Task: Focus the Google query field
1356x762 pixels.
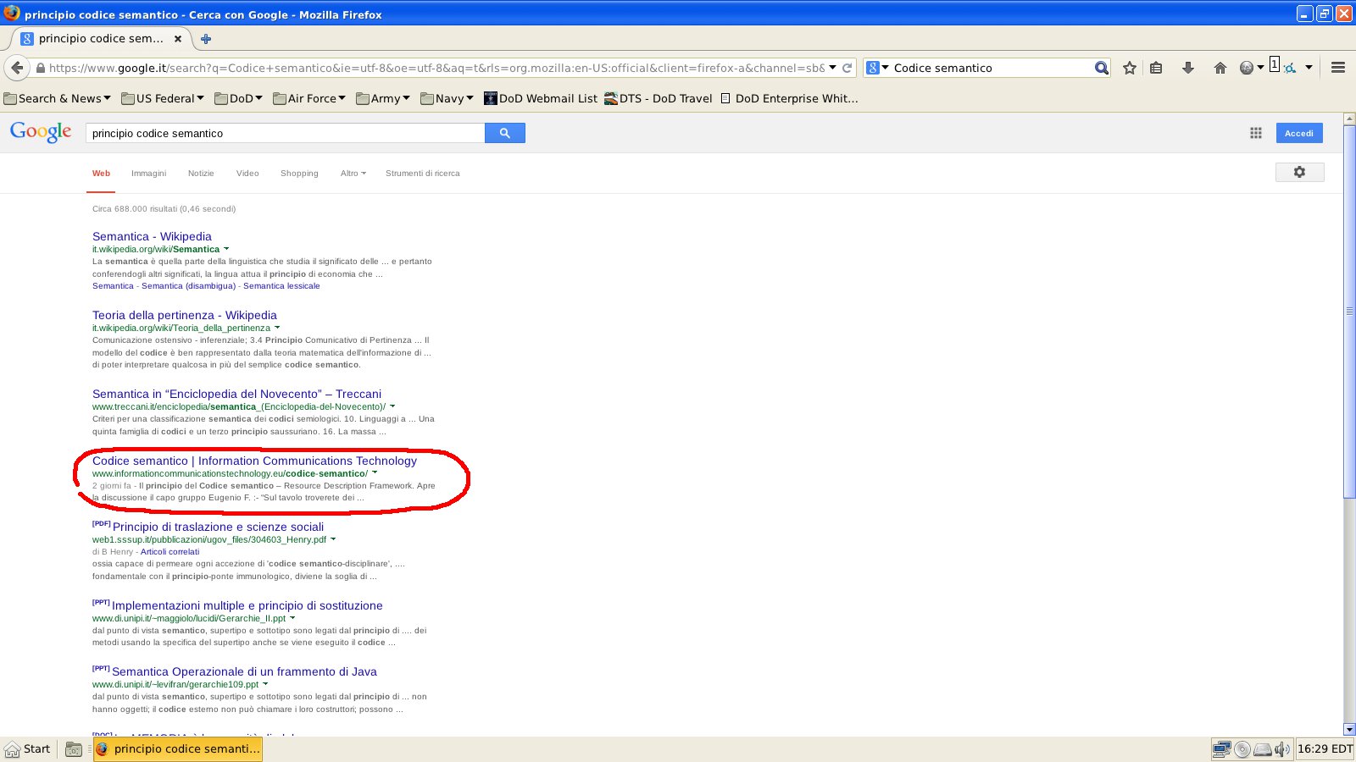Action: tap(285, 133)
